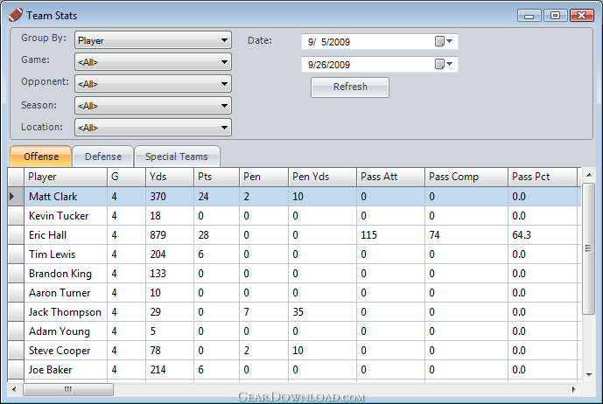Sort by the G column header
The height and width of the screenshot is (404, 603).
[x=127, y=177]
